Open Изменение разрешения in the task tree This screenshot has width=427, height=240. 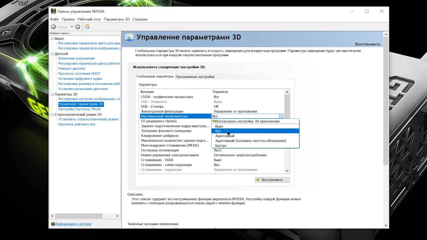(76, 59)
